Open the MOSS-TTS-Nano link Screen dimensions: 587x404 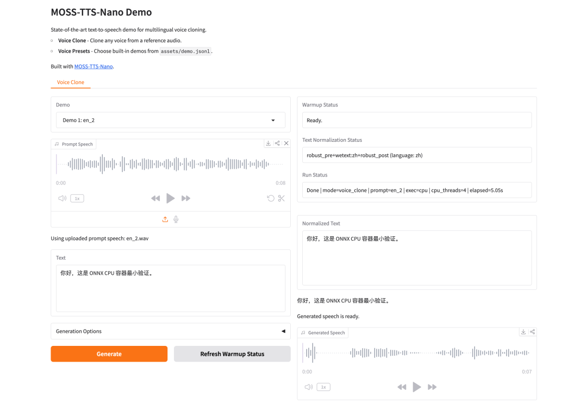coord(93,67)
